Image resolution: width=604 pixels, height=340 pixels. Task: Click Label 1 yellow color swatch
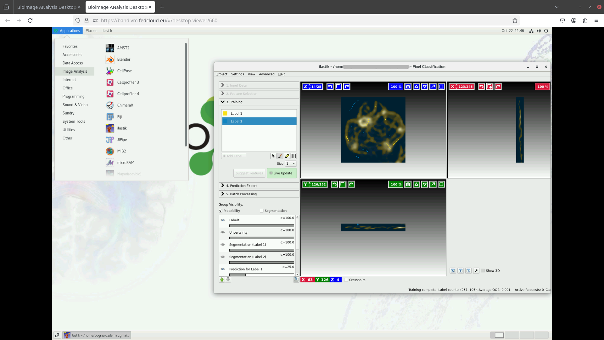[225, 113]
